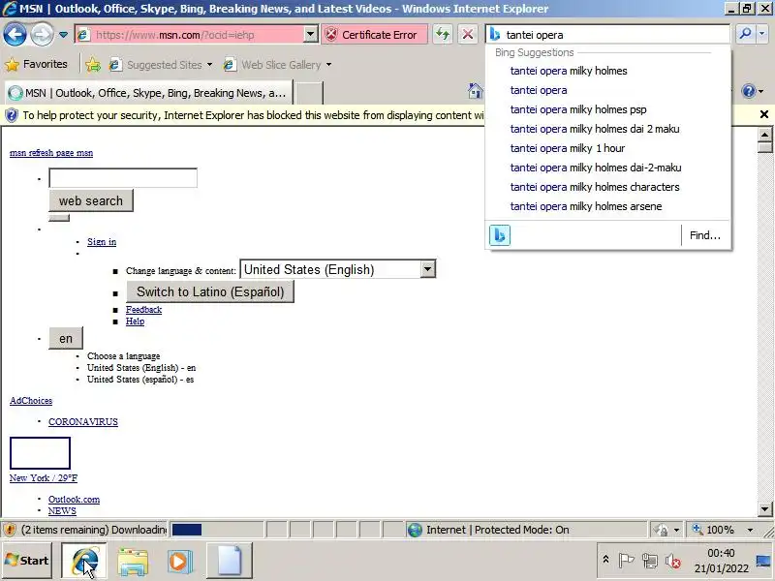
Task: Open the Windows Start menu
Action: click(x=27, y=561)
